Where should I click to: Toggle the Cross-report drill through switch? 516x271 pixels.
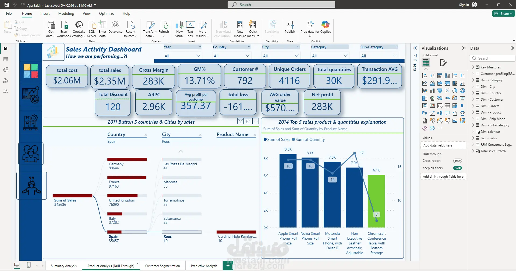point(457,161)
